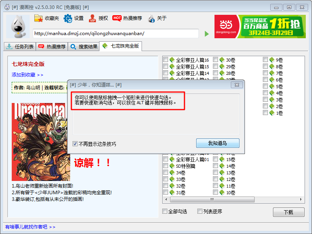Image resolution: width=312 pixels, height=234 pixels.
Task: Click the book icon for 31卷
Action: (172, 192)
